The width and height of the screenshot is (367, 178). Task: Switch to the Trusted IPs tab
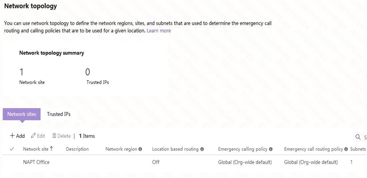point(59,114)
